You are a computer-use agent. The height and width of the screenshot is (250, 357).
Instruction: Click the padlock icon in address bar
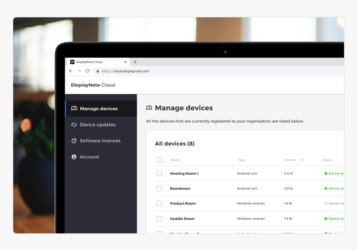(98, 71)
